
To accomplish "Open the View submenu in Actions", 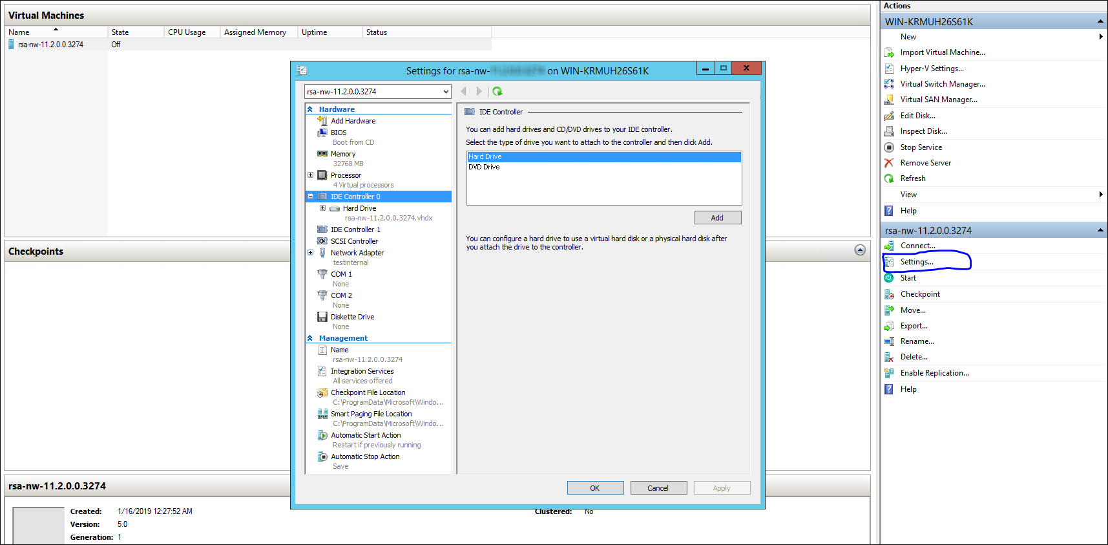I will pyautogui.click(x=1100, y=195).
